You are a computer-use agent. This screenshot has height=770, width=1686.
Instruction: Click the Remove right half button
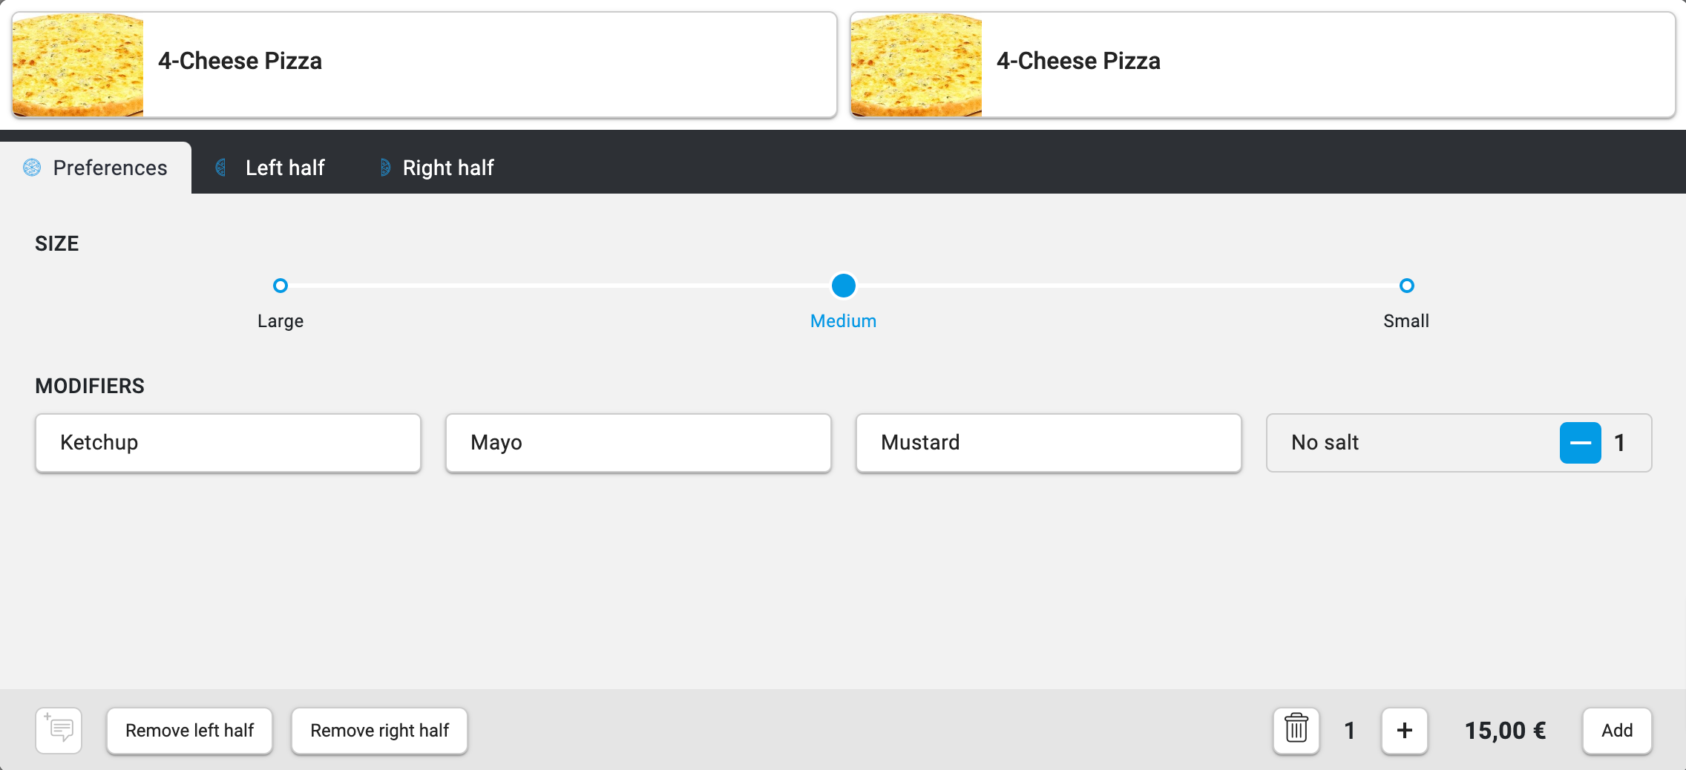[x=379, y=731]
